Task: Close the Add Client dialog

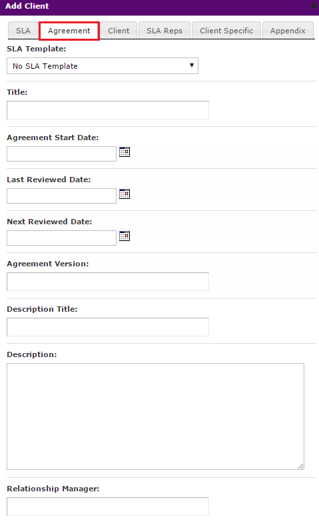Action: pos(314,5)
